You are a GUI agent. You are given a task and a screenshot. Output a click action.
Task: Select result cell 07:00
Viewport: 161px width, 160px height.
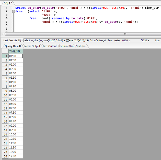16,108
